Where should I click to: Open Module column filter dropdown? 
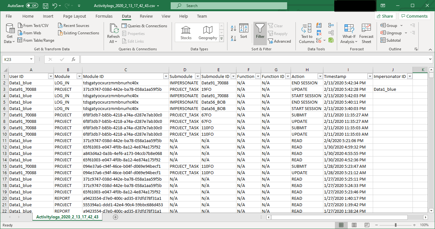tap(79, 76)
